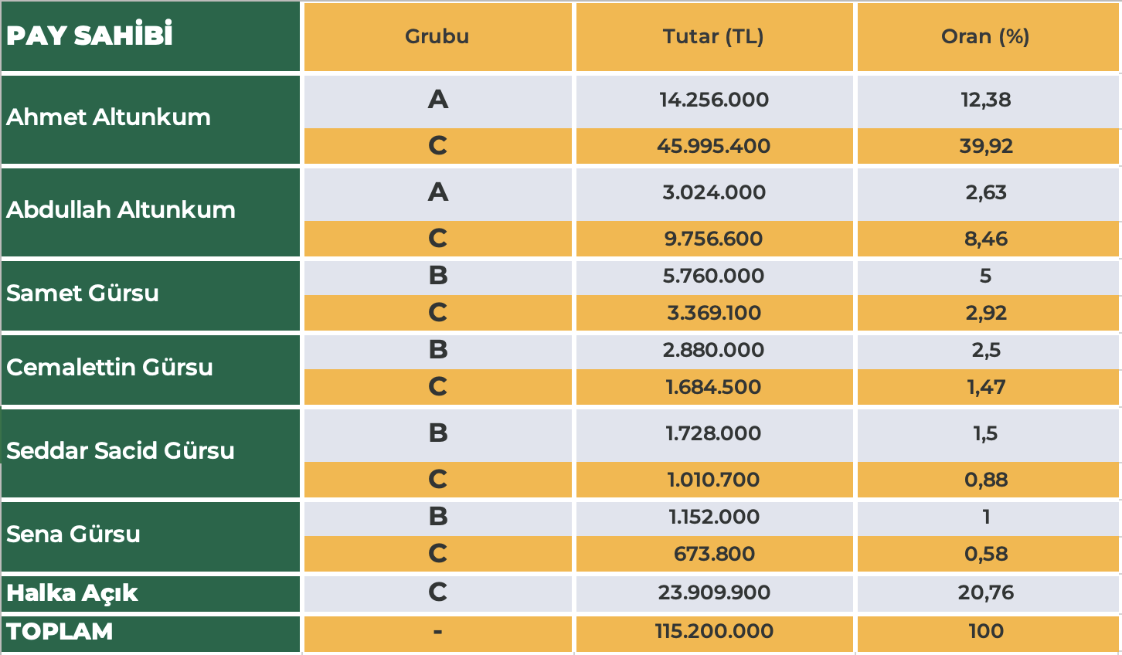Screen dimensions: 1122x655
Task: Click the Oran (%) column header
Action: pos(988,36)
